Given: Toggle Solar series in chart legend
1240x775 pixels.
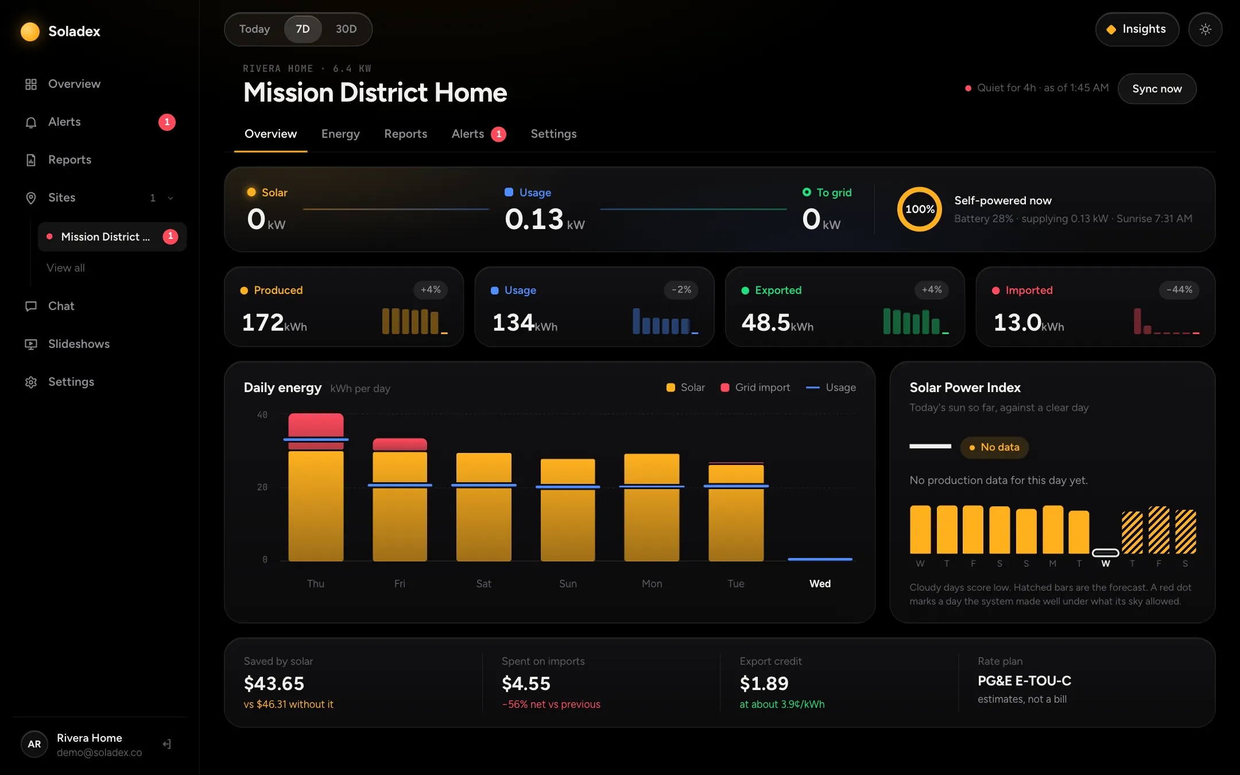Looking at the screenshot, I should coord(685,387).
